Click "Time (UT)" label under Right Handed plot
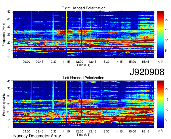171x139 pixels. (x=83, y=65)
